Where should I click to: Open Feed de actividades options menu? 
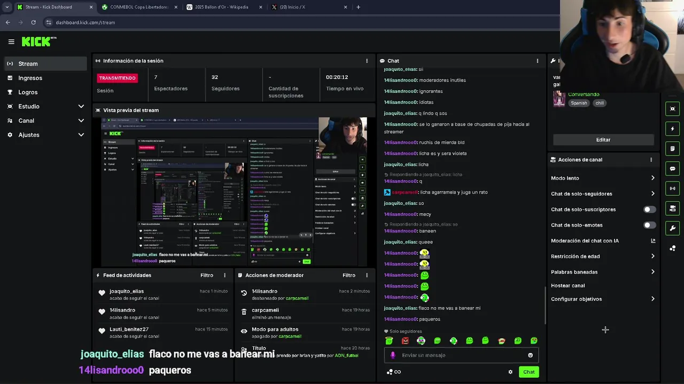pos(224,275)
